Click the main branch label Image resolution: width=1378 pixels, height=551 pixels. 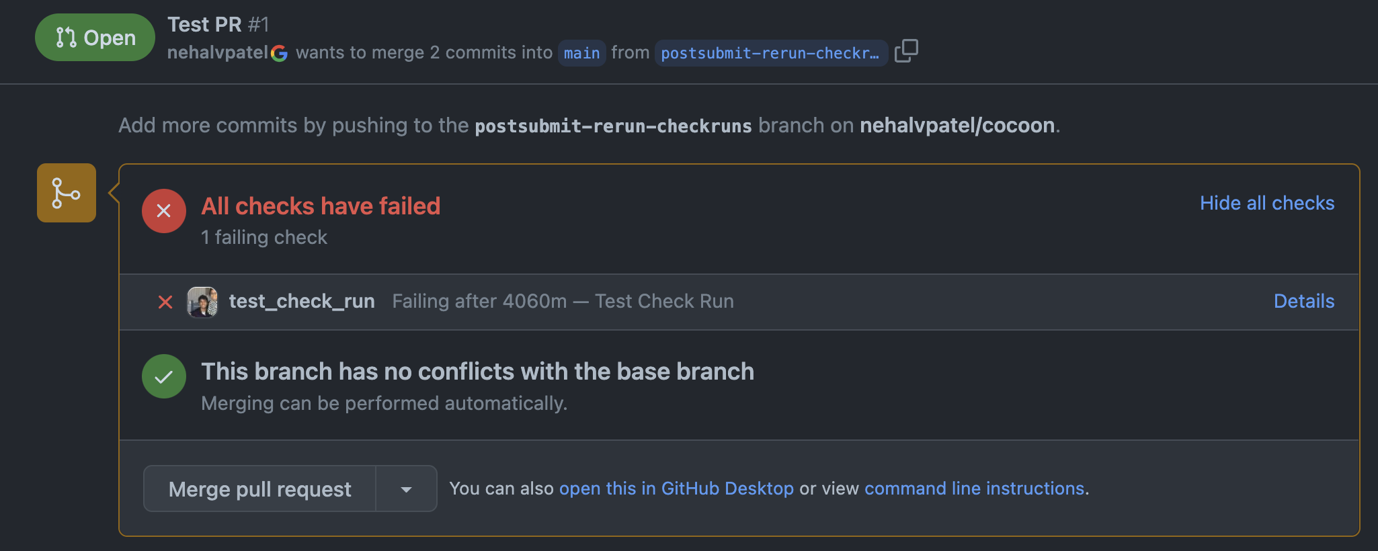click(x=581, y=53)
